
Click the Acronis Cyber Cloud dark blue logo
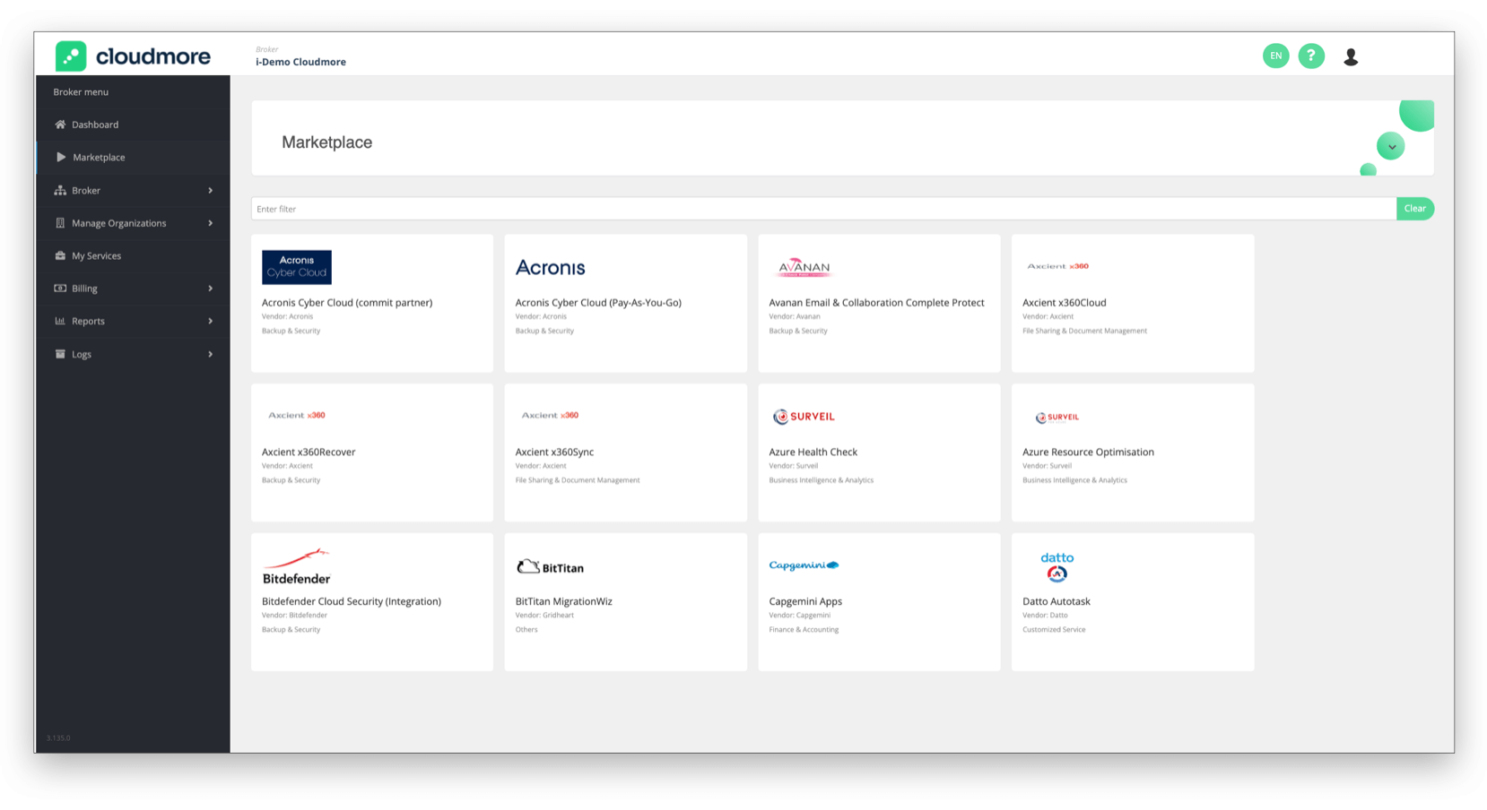(297, 267)
